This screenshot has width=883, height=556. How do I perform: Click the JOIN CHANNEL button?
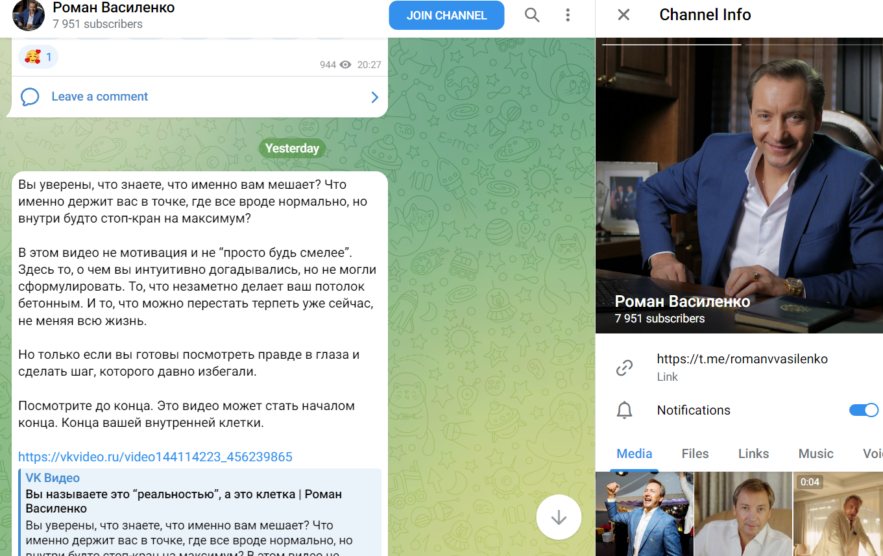(x=446, y=16)
